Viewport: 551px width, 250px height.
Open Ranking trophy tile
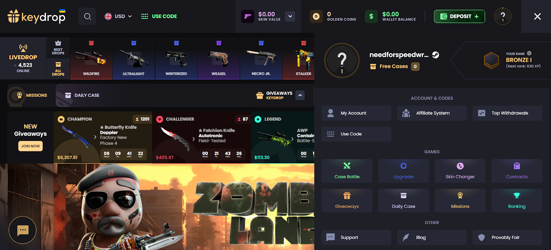[x=517, y=200]
